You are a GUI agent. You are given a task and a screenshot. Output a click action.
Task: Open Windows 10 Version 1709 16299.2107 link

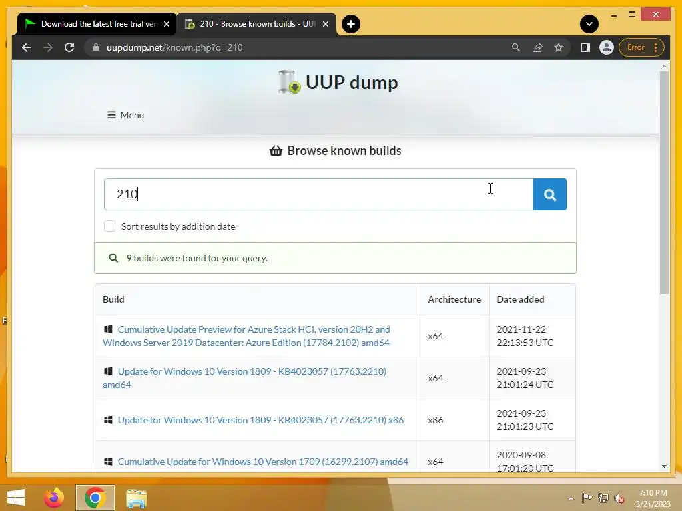262,462
